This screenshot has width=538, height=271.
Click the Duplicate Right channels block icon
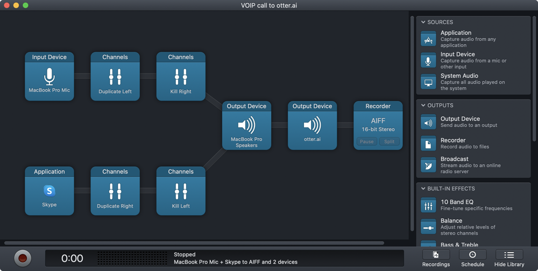point(115,191)
